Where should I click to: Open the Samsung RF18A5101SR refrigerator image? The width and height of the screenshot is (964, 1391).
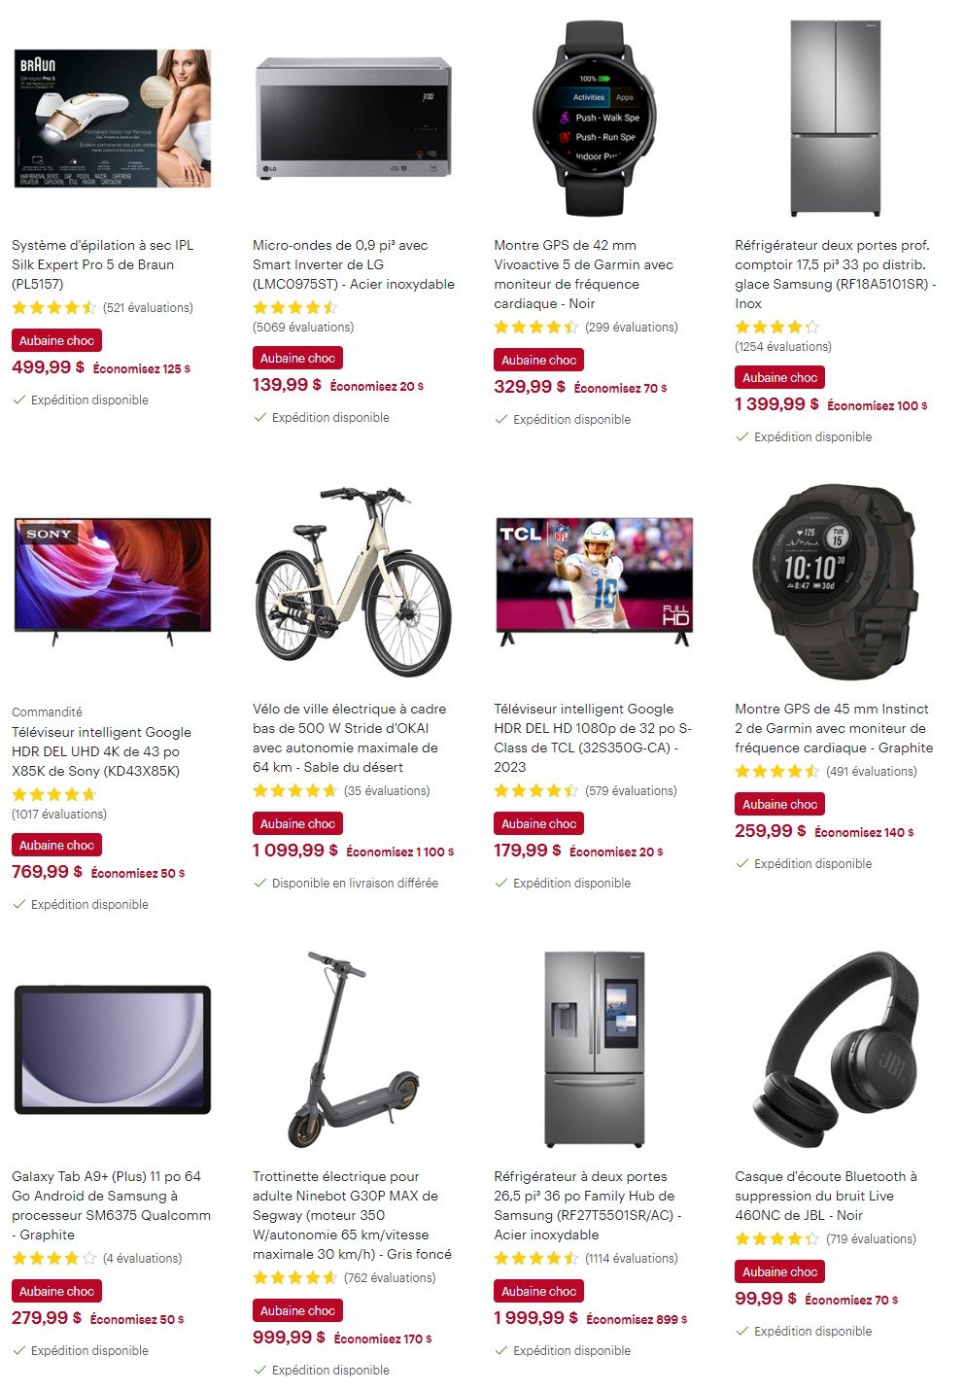[836, 119]
